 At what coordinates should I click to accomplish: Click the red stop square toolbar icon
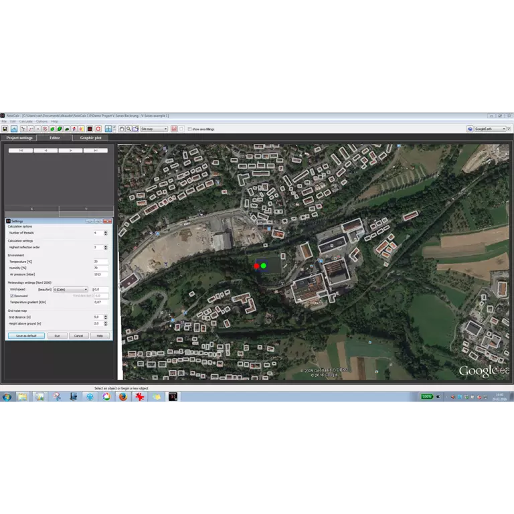point(89,128)
